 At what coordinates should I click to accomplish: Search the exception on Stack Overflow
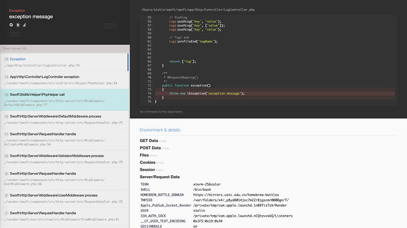pos(24,25)
